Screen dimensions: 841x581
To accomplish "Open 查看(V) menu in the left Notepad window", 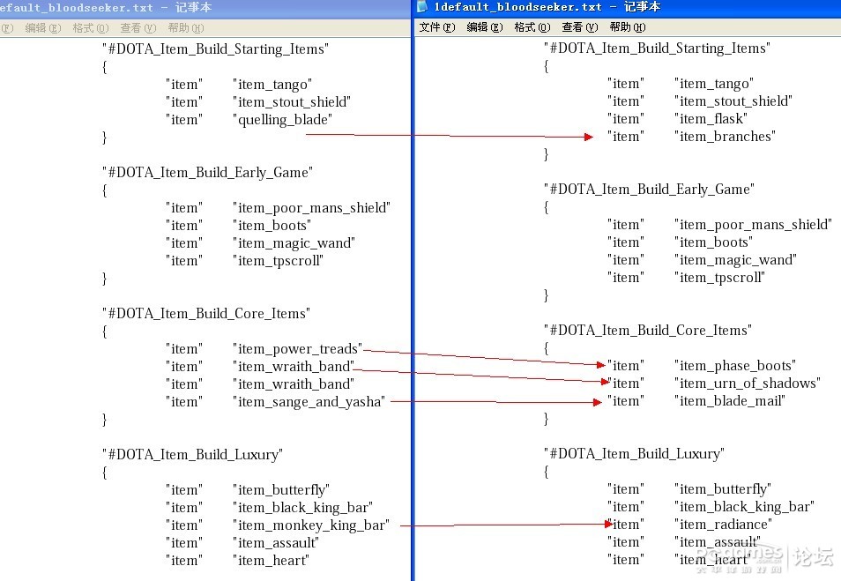I will [138, 28].
